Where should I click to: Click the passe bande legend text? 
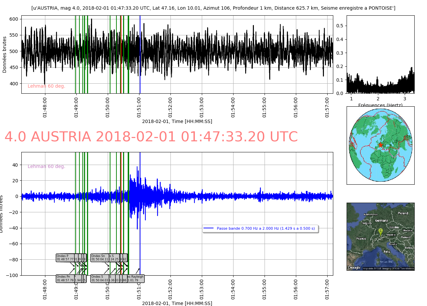pos(266,228)
